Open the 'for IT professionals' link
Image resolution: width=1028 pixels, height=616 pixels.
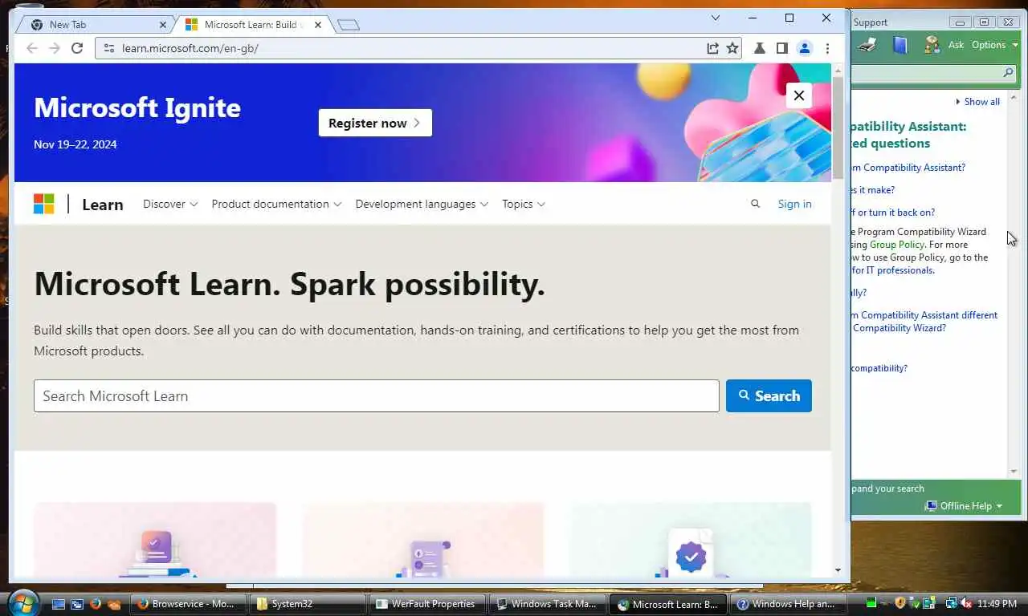click(x=893, y=270)
